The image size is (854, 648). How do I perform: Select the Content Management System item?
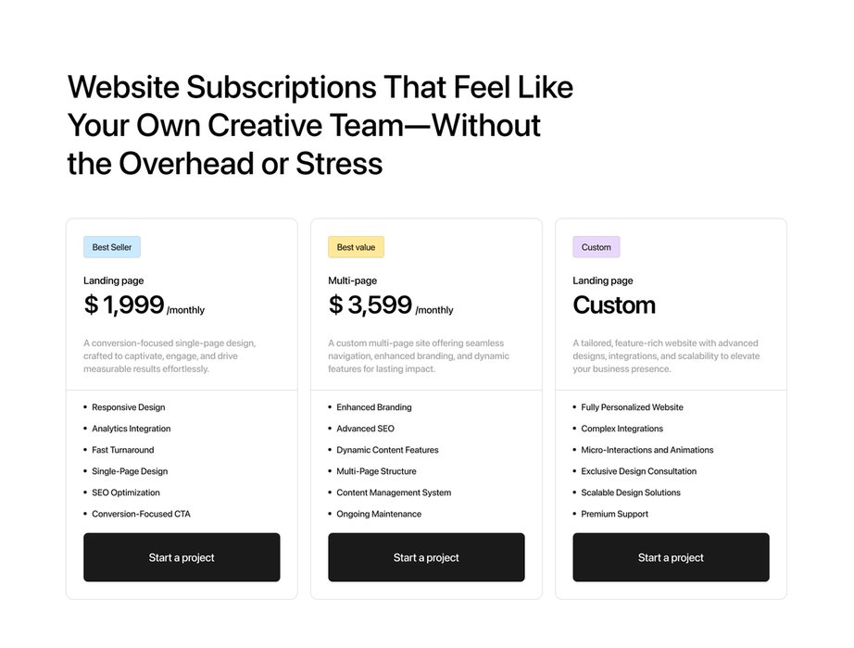point(394,492)
